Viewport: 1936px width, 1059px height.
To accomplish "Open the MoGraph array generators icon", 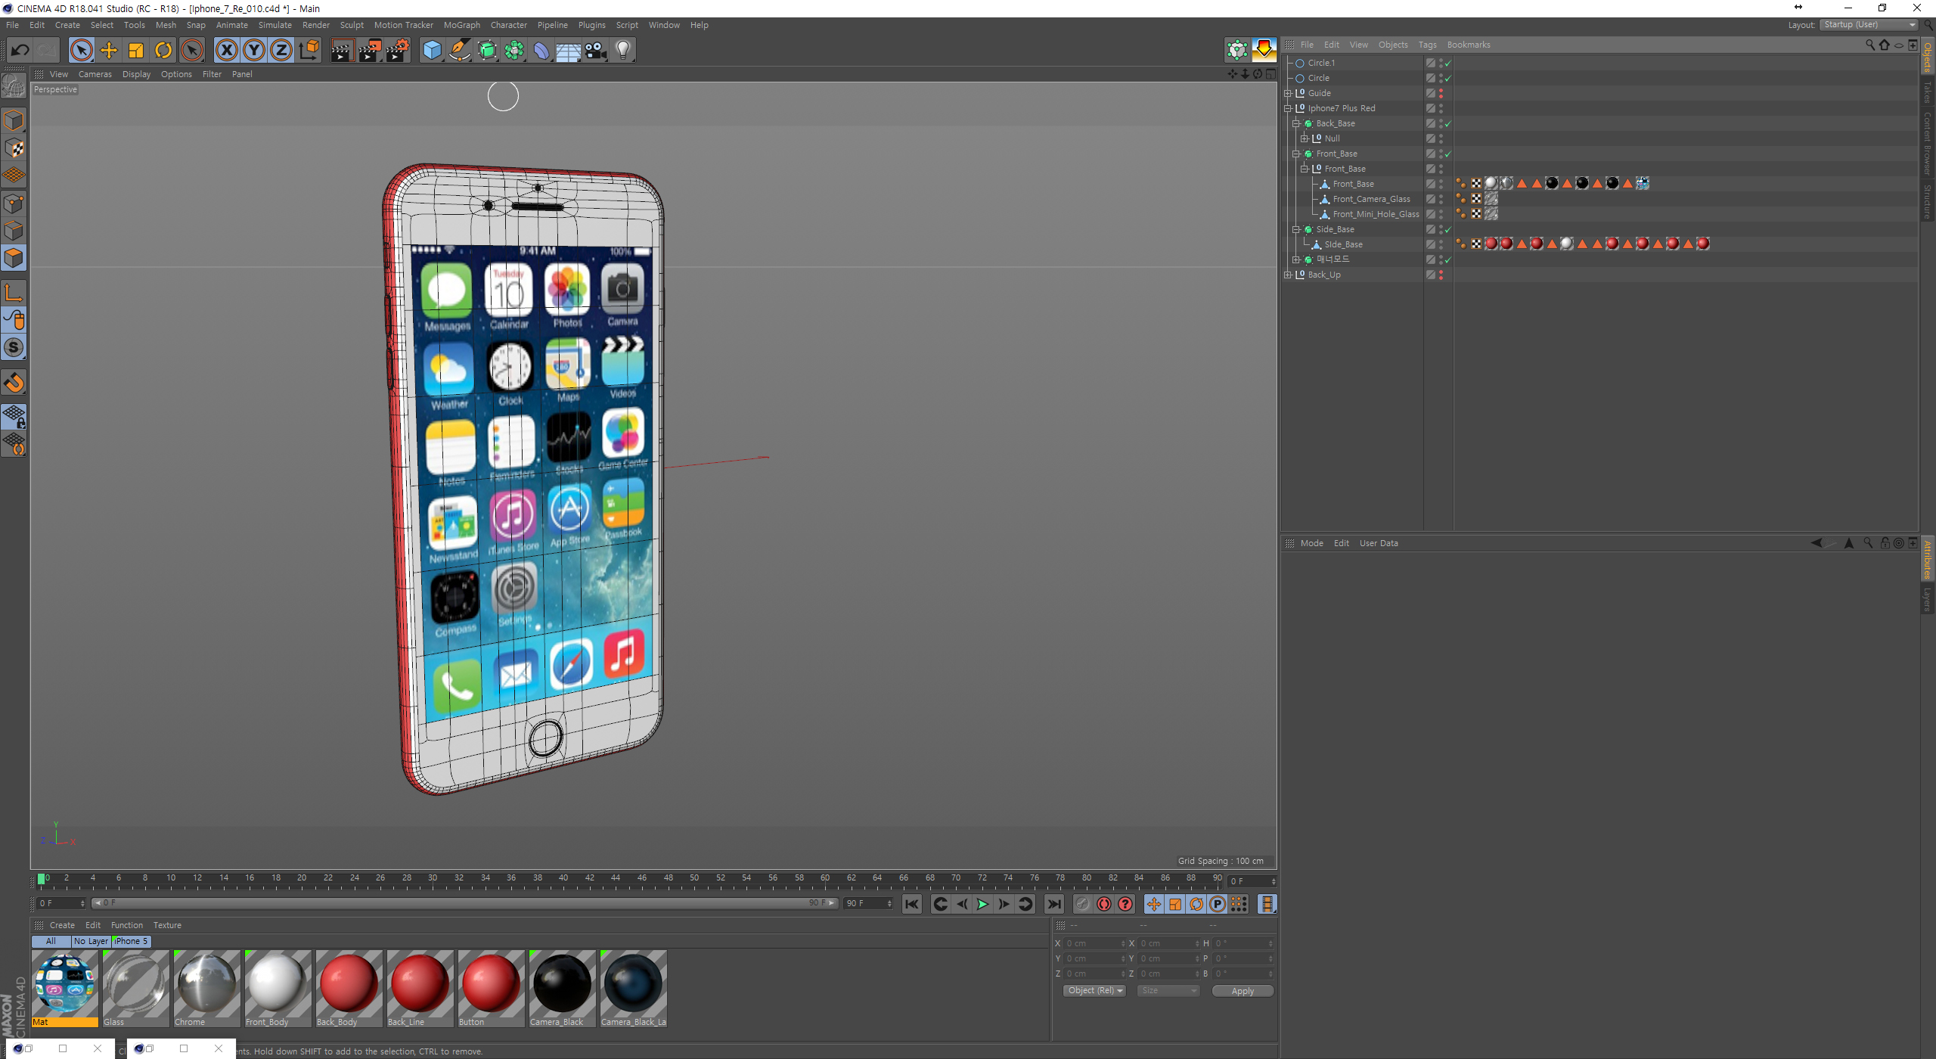I will [514, 51].
